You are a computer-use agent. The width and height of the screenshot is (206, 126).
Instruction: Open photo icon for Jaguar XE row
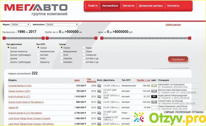click(x=99, y=108)
